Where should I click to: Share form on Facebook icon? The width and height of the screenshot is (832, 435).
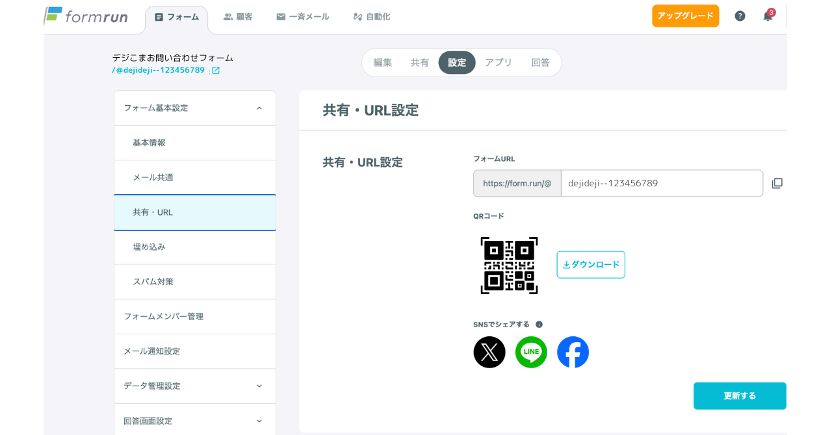tap(573, 352)
